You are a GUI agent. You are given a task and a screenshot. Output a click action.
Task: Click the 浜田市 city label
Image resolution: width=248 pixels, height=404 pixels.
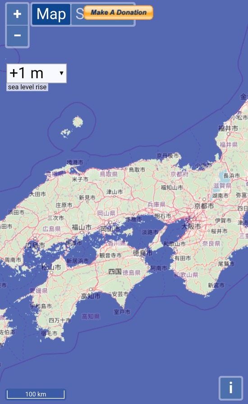click(x=16, y=212)
